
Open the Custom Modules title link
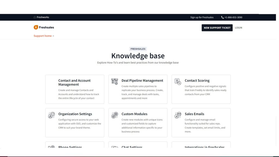pos(134,114)
